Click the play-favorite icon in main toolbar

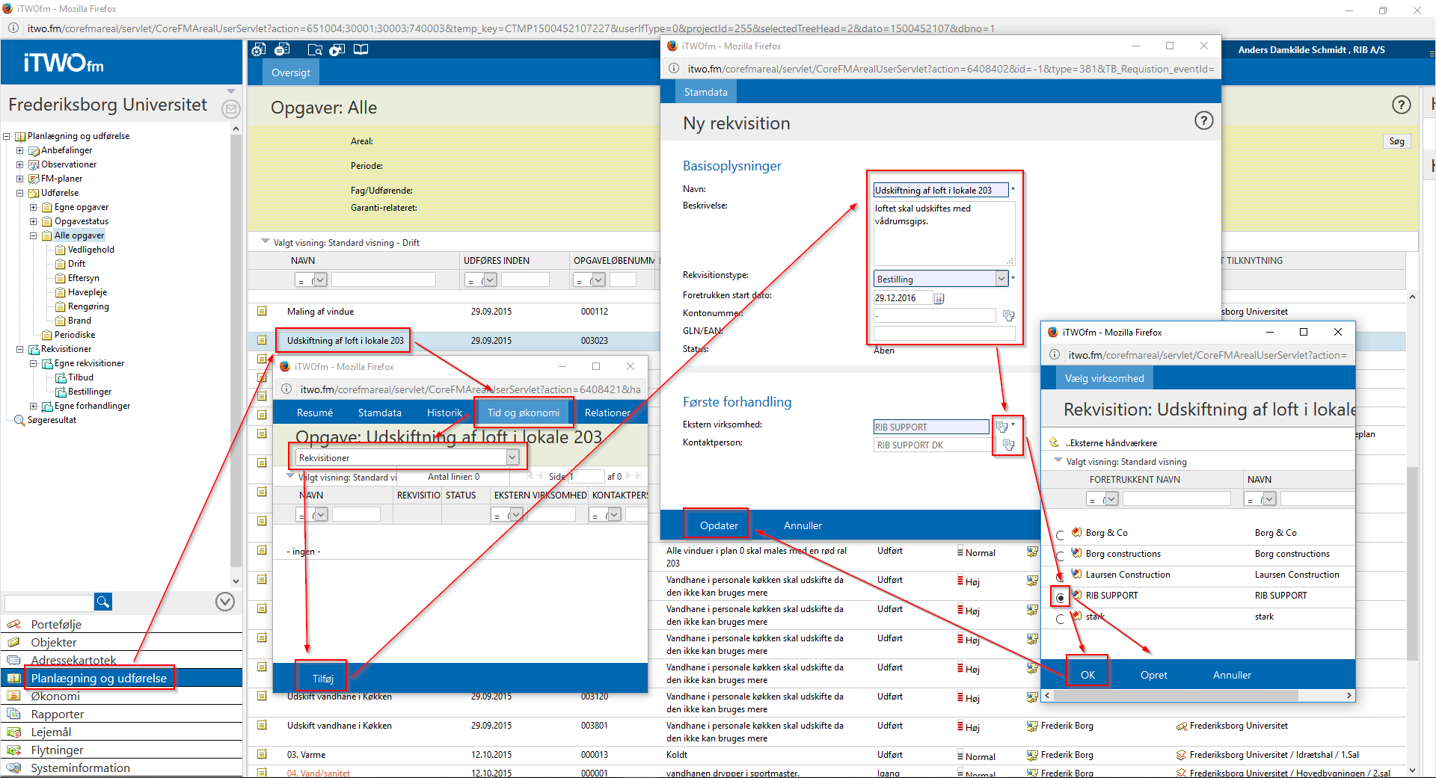click(x=337, y=49)
